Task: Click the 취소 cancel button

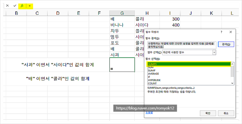Action: click(x=226, y=113)
